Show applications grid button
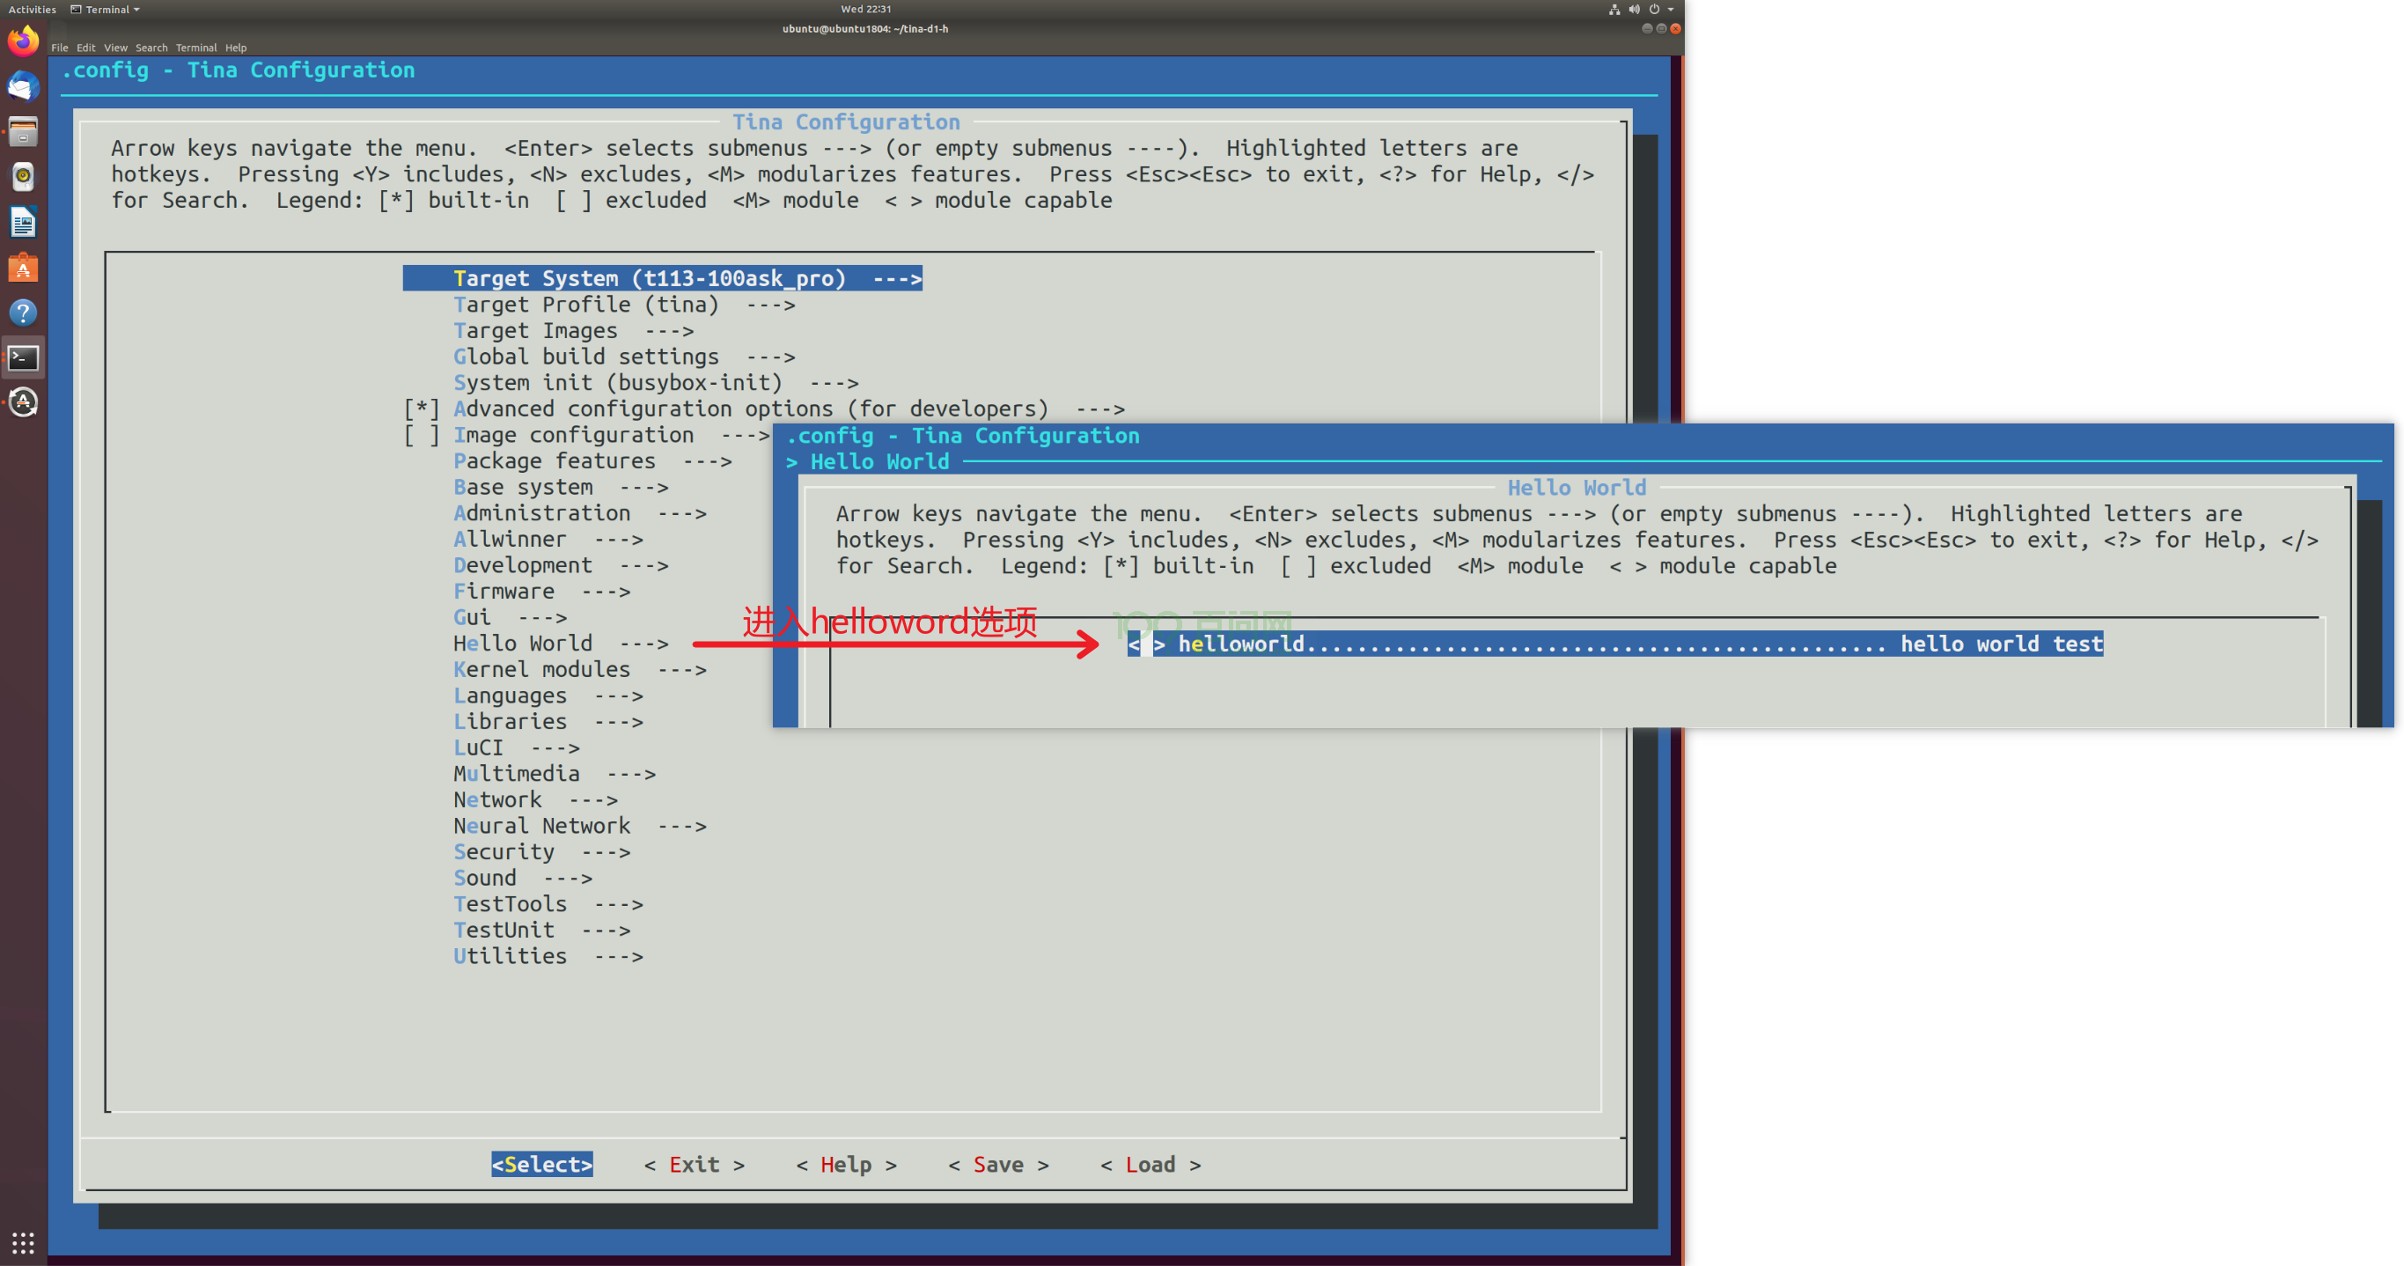This screenshot has height=1266, width=2404. pos(24,1242)
